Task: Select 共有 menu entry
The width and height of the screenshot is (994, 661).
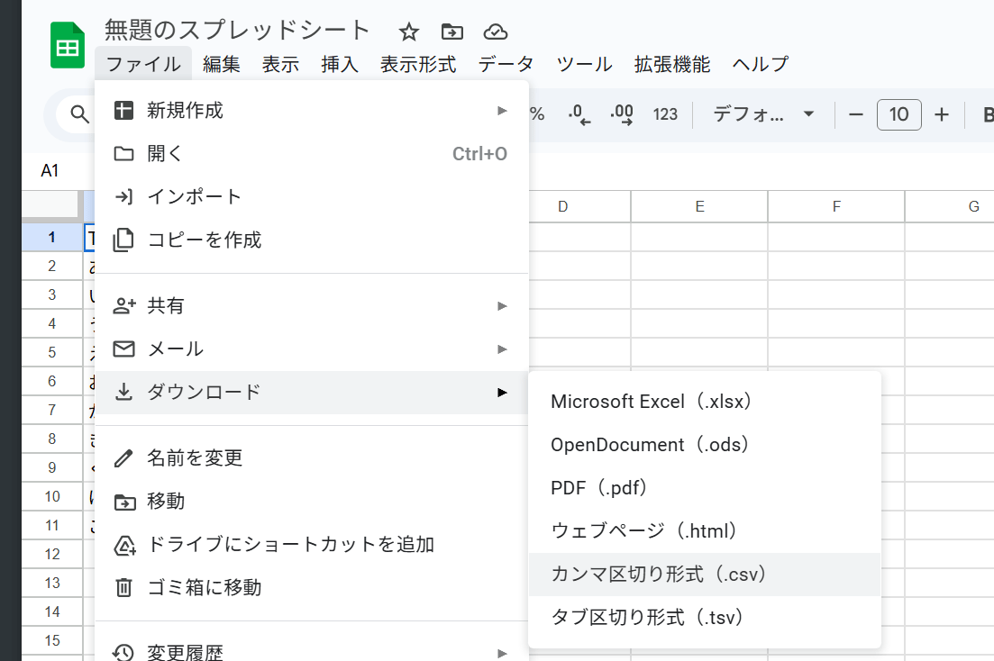Action: [x=311, y=305]
